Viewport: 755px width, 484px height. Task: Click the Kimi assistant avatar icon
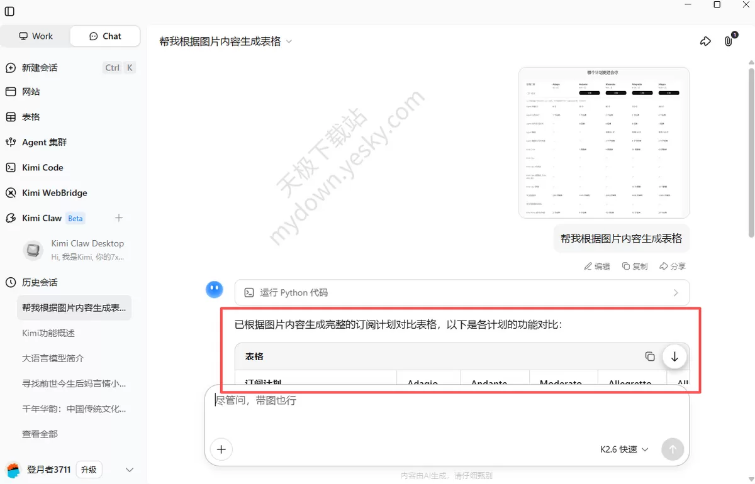pyautogui.click(x=215, y=290)
